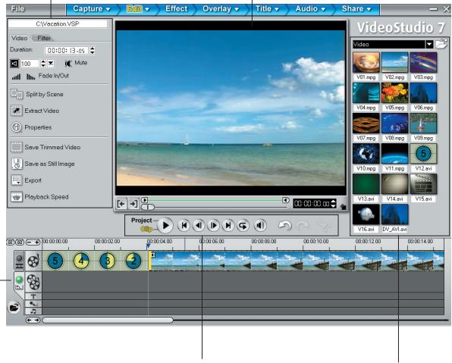The image size is (452, 363).
Task: Select Project playback mode
Action: coord(142,221)
